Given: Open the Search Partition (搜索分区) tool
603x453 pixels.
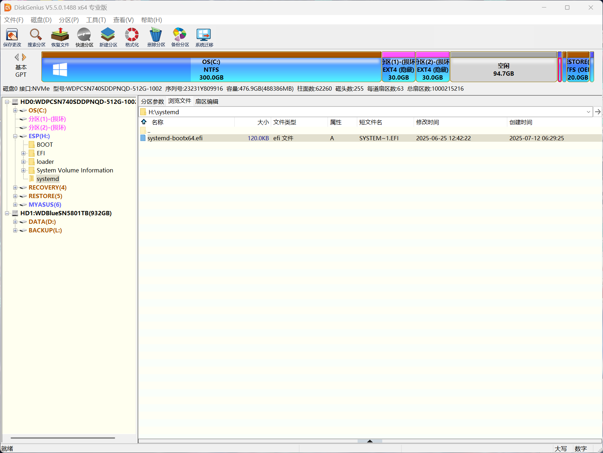Looking at the screenshot, I should (x=36, y=37).
